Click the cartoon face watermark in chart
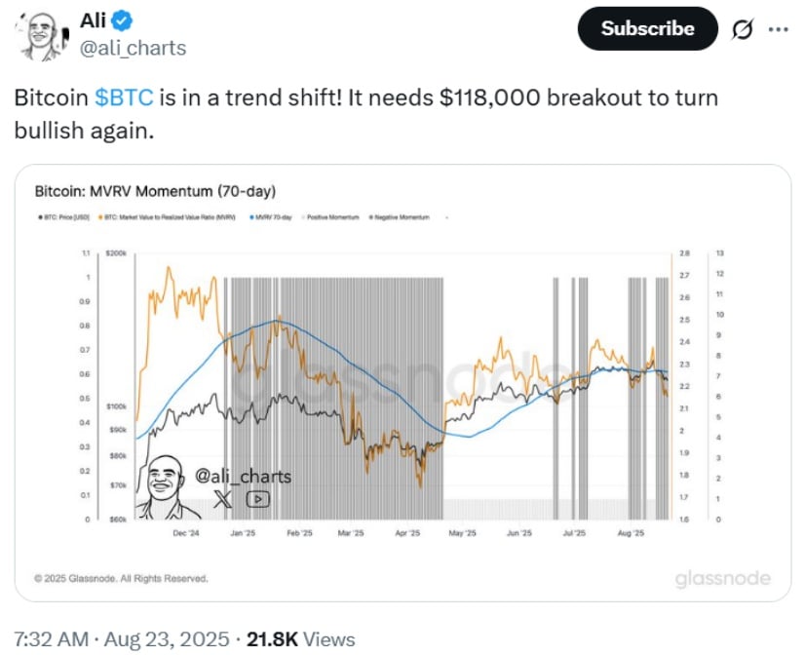Image resolution: width=804 pixels, height=655 pixels. coord(166,485)
